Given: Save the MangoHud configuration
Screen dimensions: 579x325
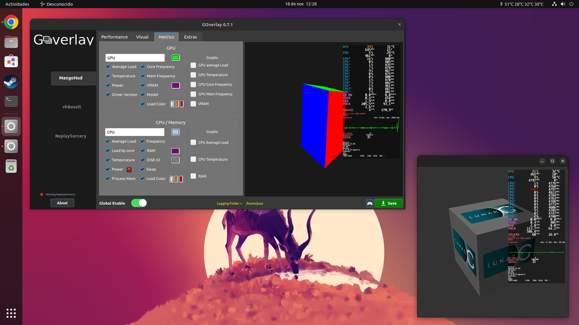Looking at the screenshot, I should point(389,203).
